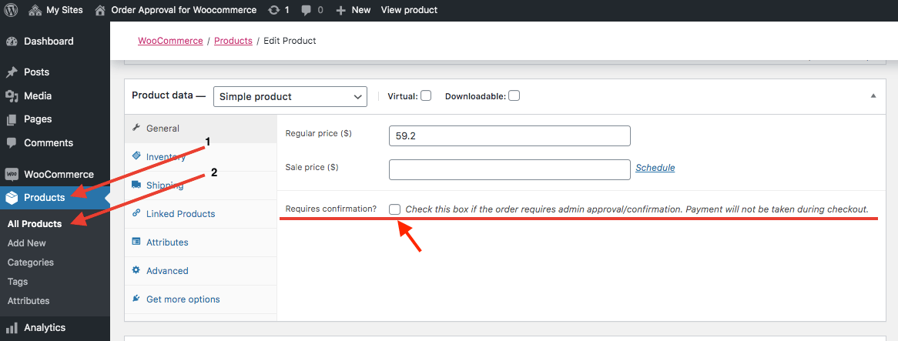Follow the Products breadcrumb link
This screenshot has height=341, width=898.
pyautogui.click(x=233, y=42)
